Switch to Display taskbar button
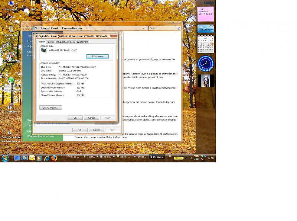Image resolution: width=297 pixels, height=221 pixels. (x=157, y=157)
